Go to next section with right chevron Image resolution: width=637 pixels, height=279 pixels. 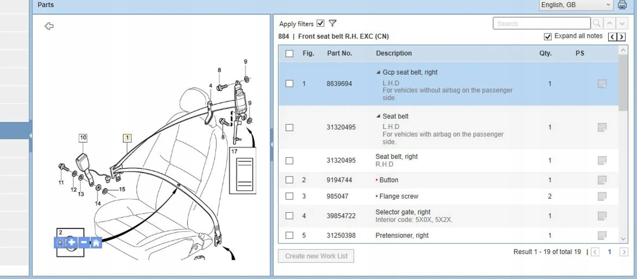tap(621, 37)
